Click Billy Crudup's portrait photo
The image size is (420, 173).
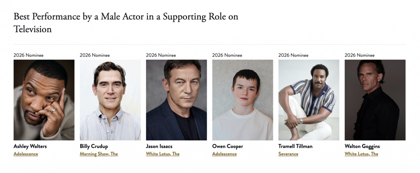[x=110, y=100]
